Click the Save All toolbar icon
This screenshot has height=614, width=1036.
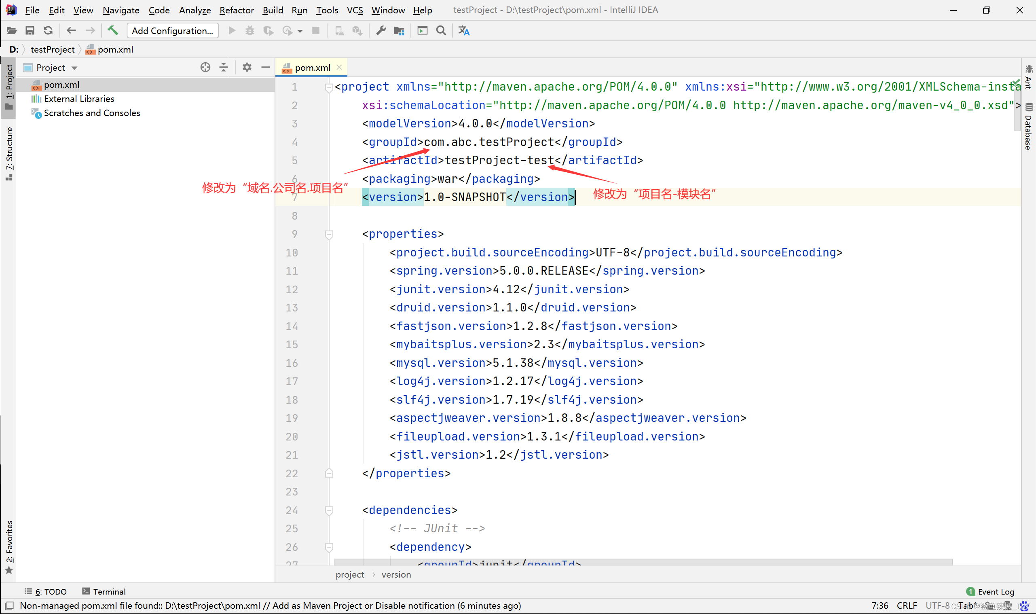point(30,31)
